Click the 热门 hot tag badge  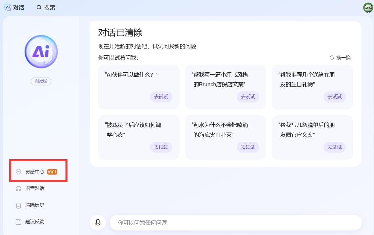click(52, 171)
